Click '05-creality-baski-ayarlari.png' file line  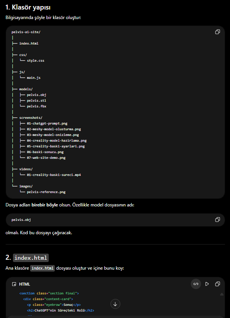point(56,146)
